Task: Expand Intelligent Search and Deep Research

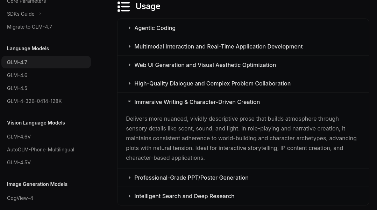Action: click(x=184, y=196)
